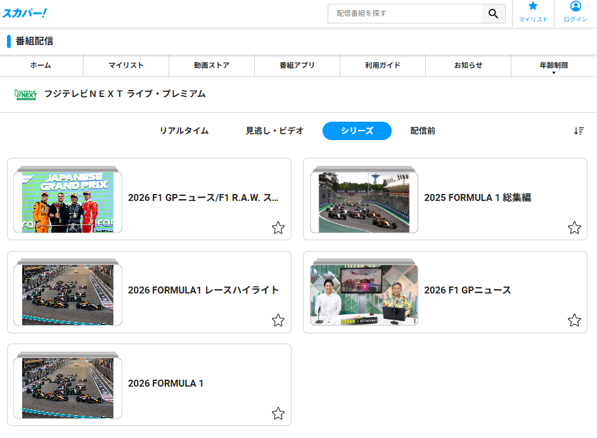The width and height of the screenshot is (597, 438).
Task: Open 番組アプリ nav item
Action: click(x=297, y=65)
